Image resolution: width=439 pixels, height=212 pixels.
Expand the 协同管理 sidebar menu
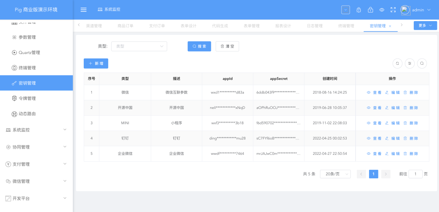pos(37,147)
